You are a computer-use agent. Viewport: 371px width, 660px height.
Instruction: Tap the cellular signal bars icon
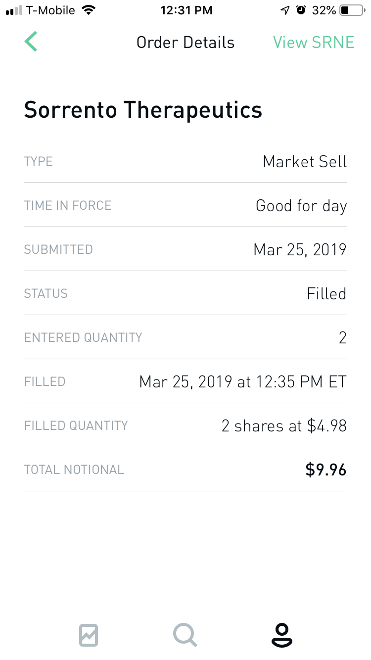click(14, 10)
